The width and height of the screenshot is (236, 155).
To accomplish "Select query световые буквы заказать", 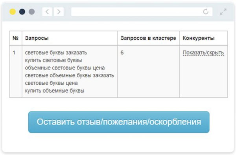I will click(x=56, y=53).
